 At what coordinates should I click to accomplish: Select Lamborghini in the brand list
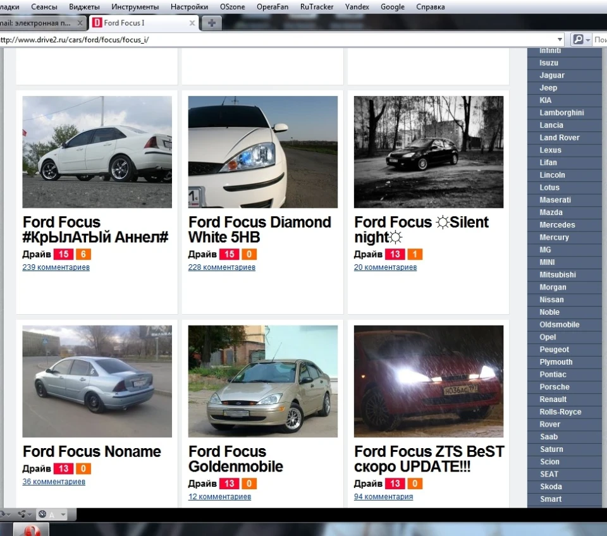[565, 113]
